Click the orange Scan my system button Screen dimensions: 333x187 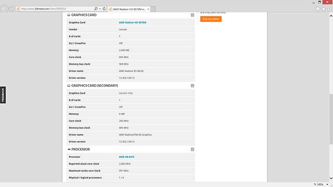point(211,19)
